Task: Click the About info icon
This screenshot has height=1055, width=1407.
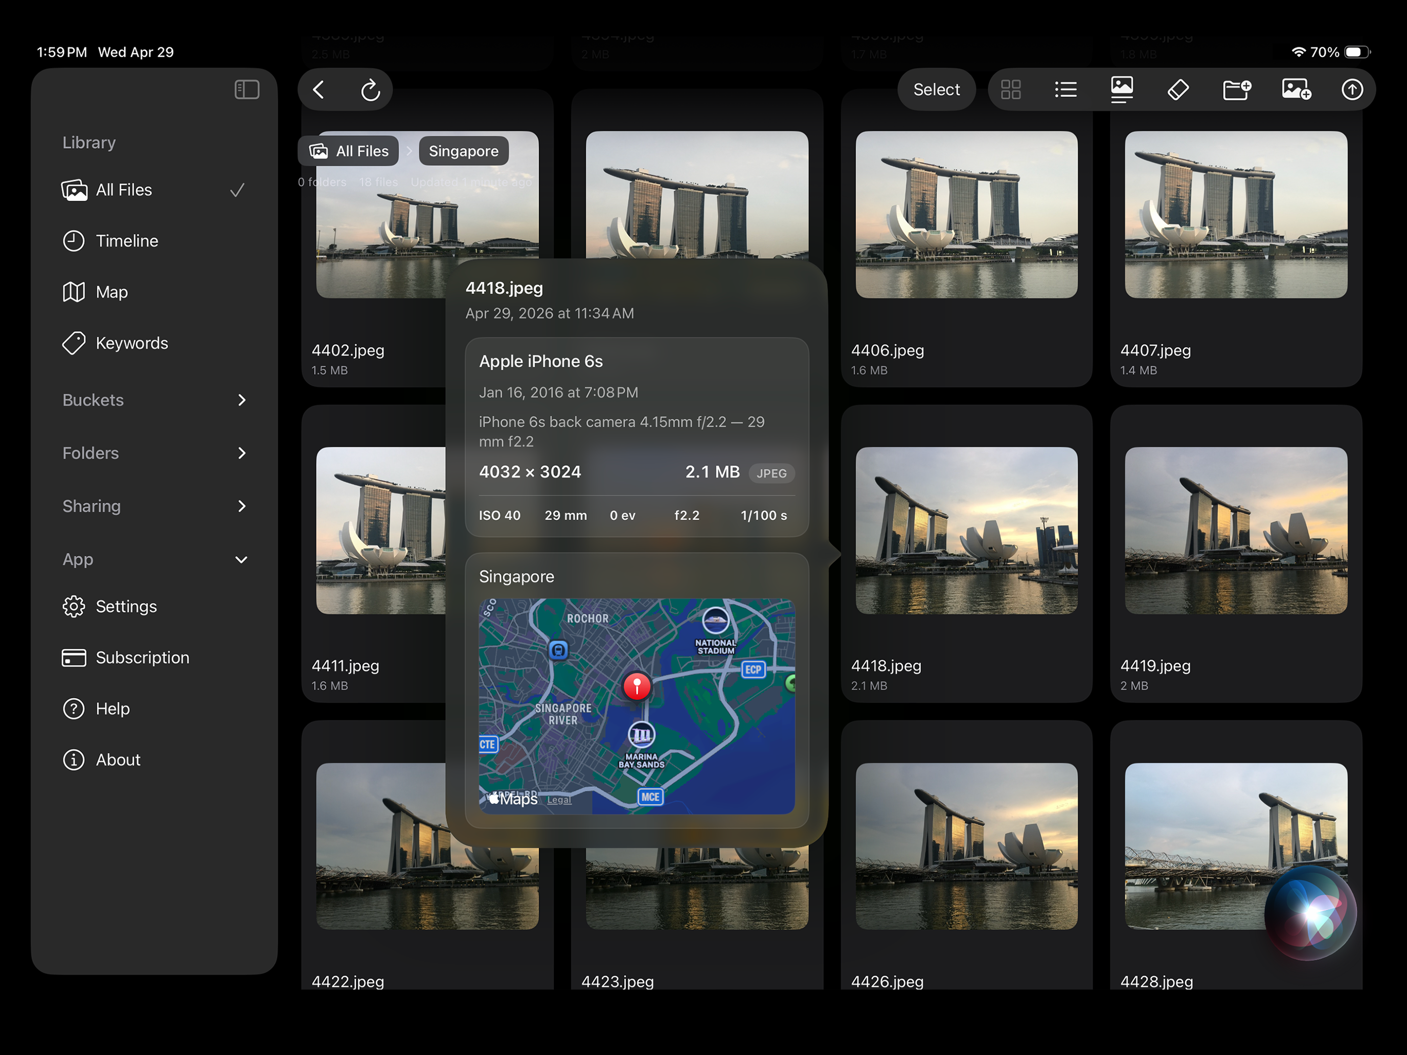Action: click(74, 760)
